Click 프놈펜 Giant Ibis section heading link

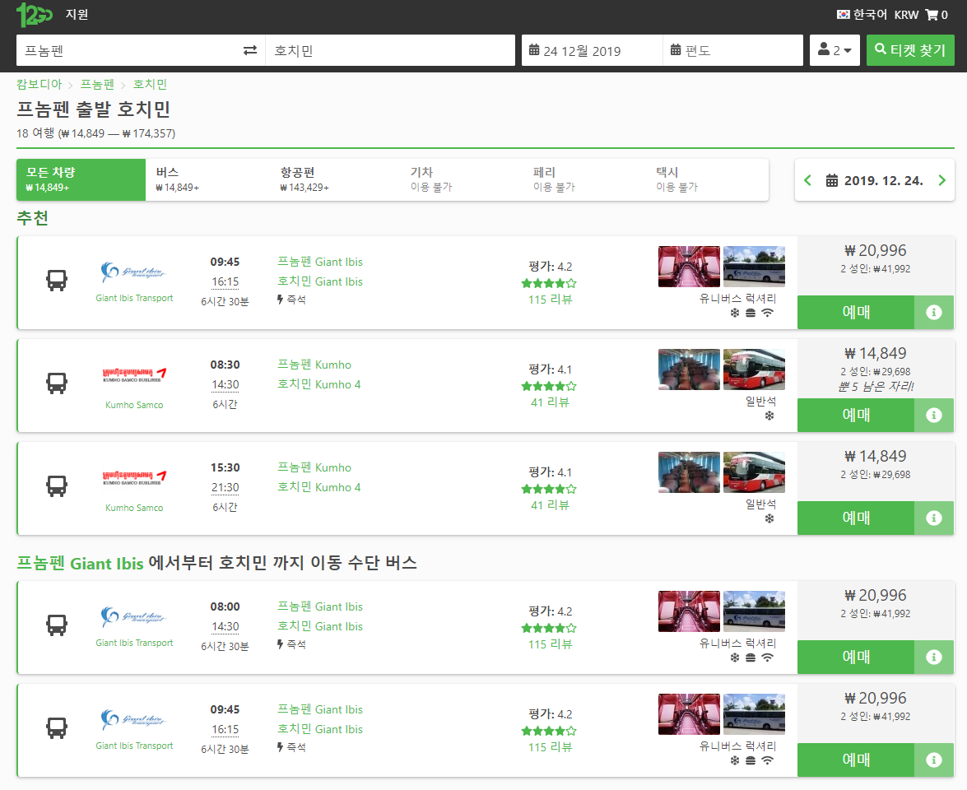pos(80,563)
